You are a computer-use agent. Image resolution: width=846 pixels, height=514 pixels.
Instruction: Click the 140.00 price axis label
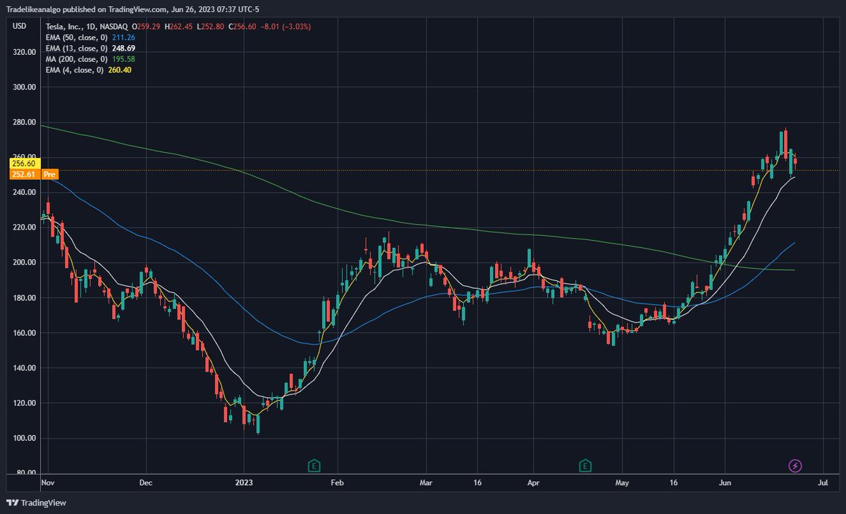23,368
